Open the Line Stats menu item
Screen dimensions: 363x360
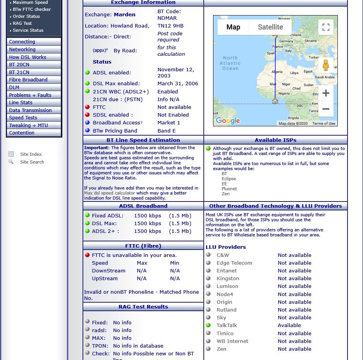[21, 103]
